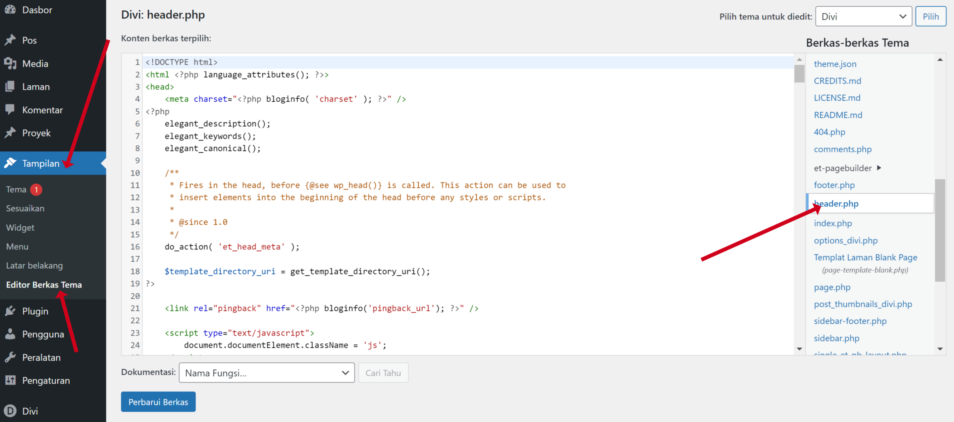Open Nama Fungsi documentation dropdown
Image resolution: width=954 pixels, height=422 pixels.
[x=267, y=373]
